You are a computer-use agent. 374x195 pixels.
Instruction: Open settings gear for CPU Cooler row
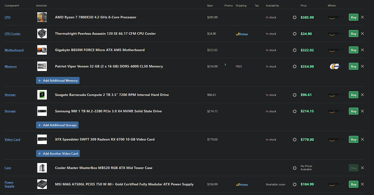tap(295, 34)
